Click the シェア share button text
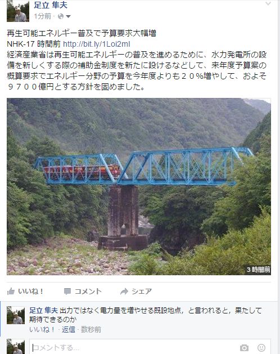 [x=142, y=292]
